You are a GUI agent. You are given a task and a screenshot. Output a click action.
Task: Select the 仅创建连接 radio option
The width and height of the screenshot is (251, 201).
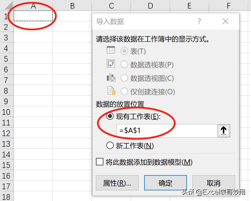tap(124, 91)
